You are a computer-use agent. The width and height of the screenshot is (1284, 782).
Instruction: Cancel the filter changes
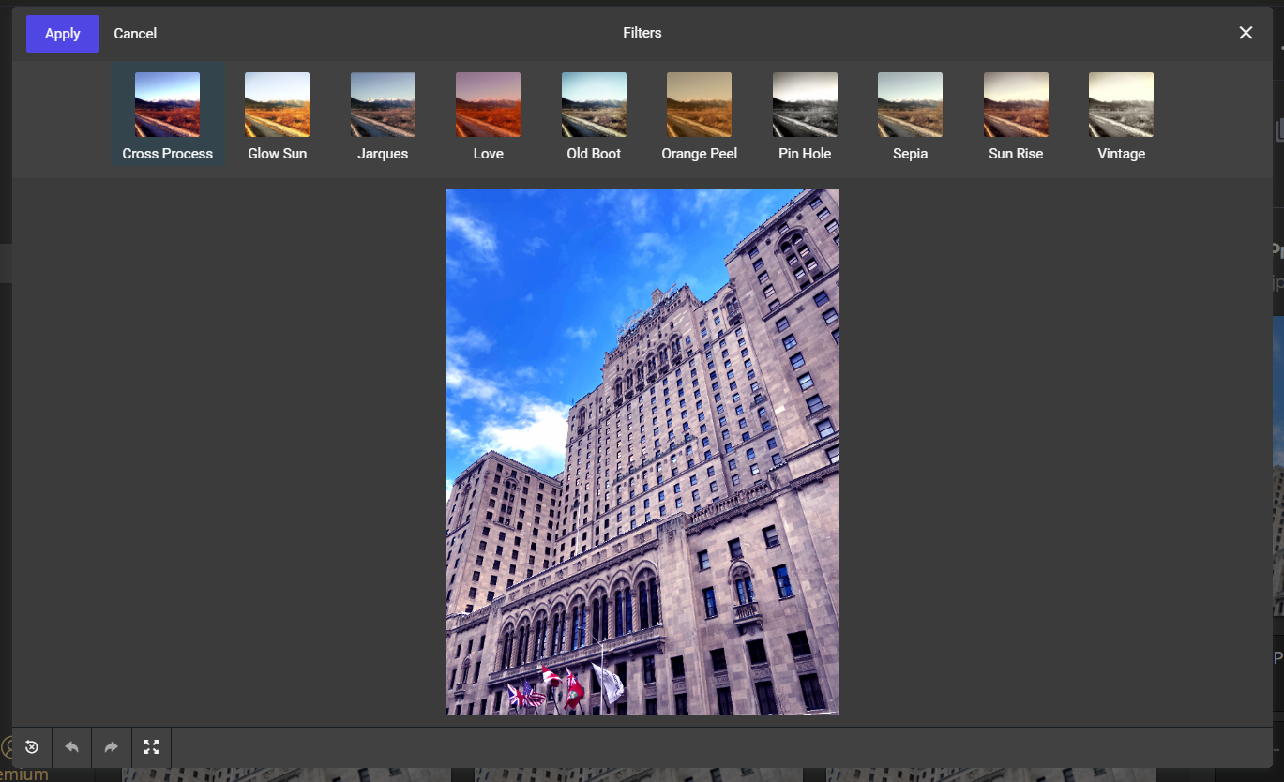135,34
